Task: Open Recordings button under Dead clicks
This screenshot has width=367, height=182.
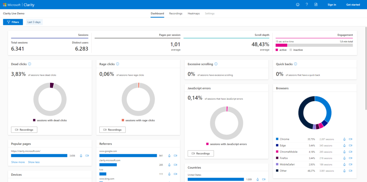Action: (24, 130)
